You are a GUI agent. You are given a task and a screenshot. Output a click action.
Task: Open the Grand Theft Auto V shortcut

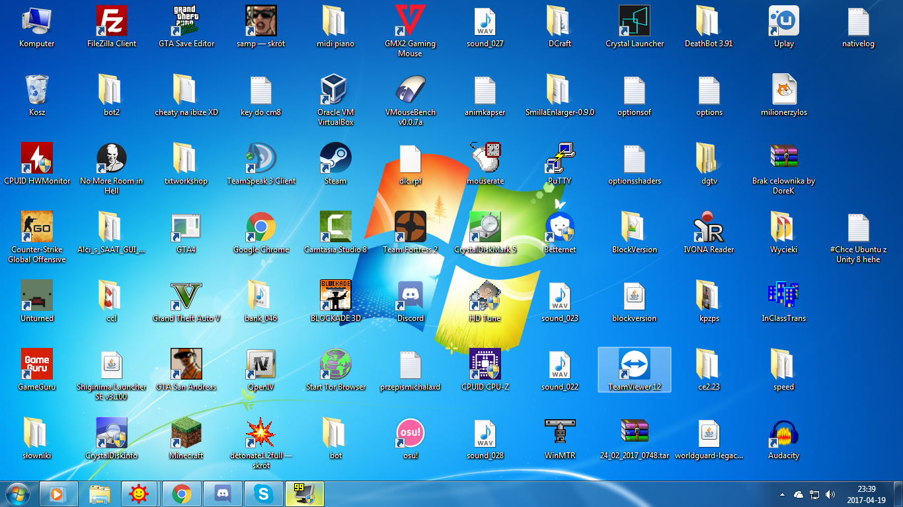coord(186,296)
